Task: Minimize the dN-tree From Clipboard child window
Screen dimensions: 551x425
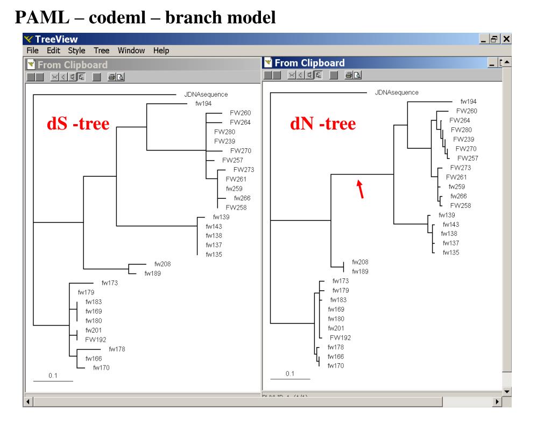Action: [492, 63]
